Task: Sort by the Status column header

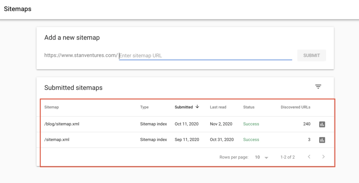Action: click(249, 107)
